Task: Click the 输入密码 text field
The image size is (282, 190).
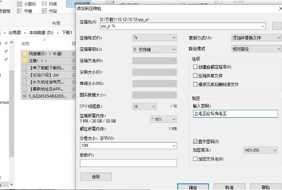Action: [235, 114]
